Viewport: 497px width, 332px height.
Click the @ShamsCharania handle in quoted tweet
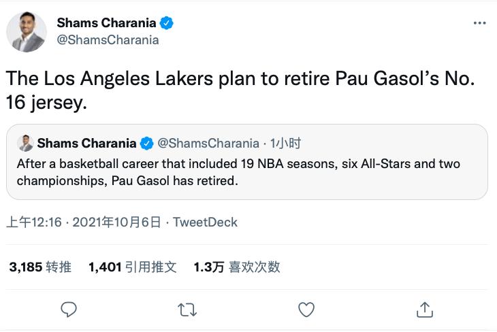coord(208,144)
